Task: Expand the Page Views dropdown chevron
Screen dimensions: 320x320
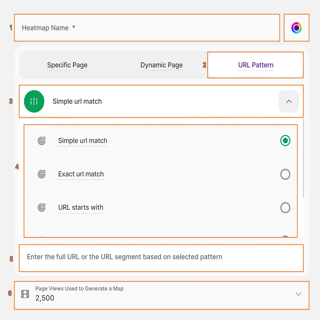Action: tap(298, 294)
